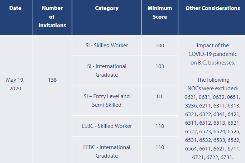Click the COVID-19 pandemic impact text

[x=212, y=54]
